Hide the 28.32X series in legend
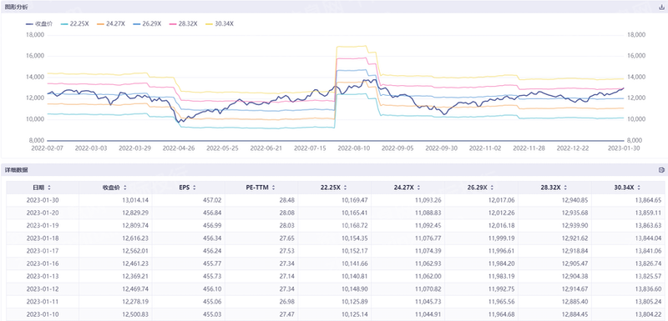668x321 pixels. click(184, 24)
